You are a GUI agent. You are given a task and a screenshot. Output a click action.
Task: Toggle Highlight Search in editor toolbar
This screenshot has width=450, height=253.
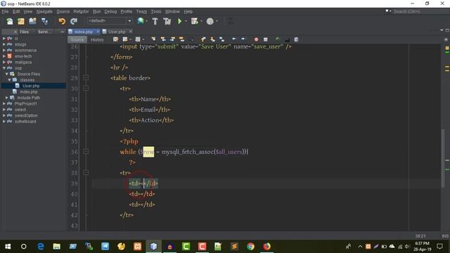(181, 39)
